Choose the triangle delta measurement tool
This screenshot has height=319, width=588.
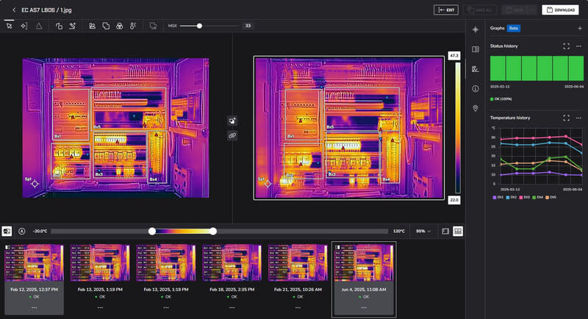tap(39, 26)
